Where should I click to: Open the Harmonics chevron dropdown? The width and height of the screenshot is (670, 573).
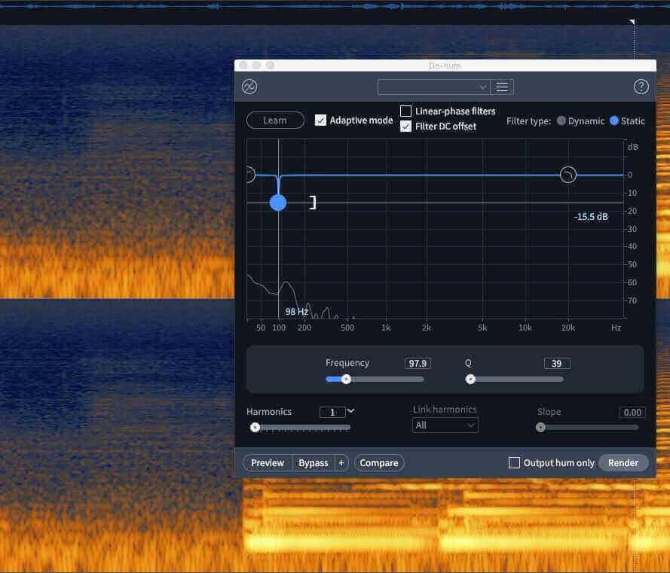(x=350, y=411)
